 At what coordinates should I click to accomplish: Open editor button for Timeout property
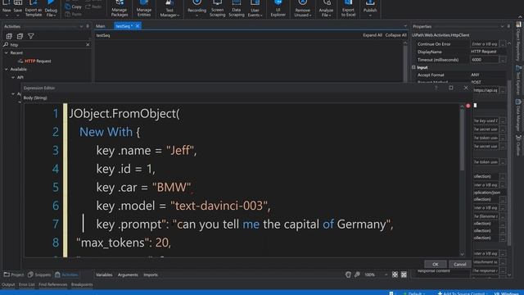tap(502, 60)
